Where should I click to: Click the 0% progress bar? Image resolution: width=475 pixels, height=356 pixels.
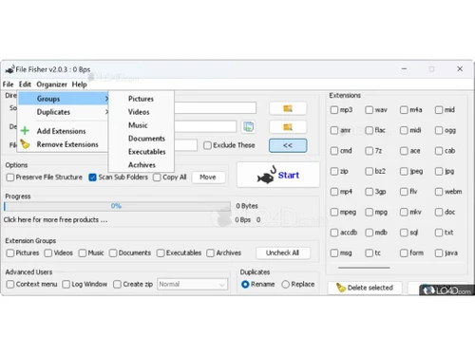(117, 206)
